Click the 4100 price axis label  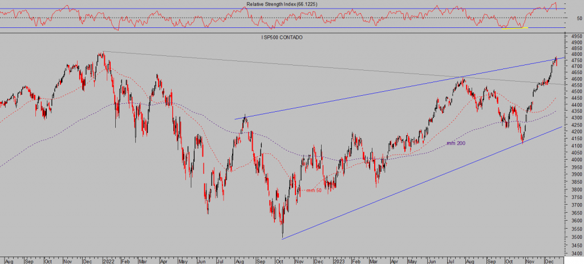[x=577, y=145]
